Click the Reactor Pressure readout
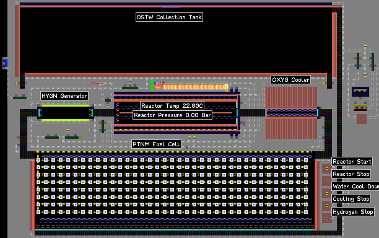 [172, 115]
